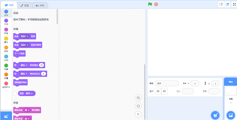Tick the 背景 编号 reporter checkbox

[x=15, y=94]
